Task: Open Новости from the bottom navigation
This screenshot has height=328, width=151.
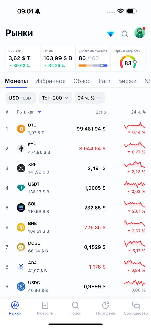Action: [x=45, y=308]
